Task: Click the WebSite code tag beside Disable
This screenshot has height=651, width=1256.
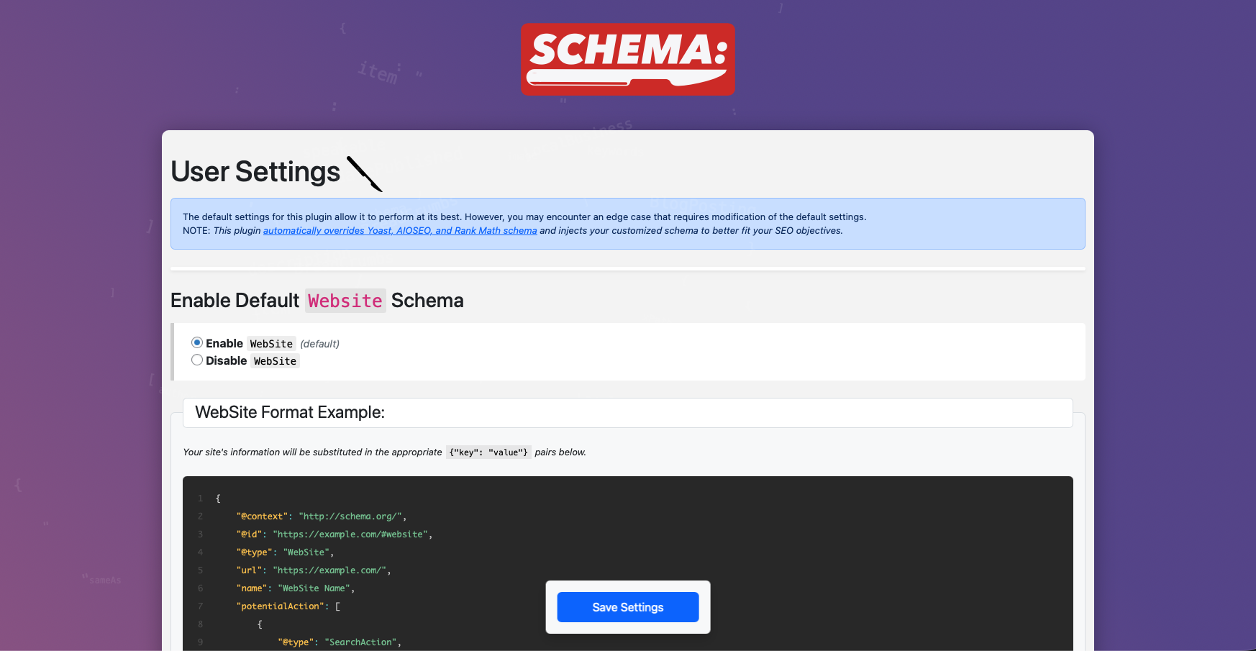Action: tap(275, 361)
